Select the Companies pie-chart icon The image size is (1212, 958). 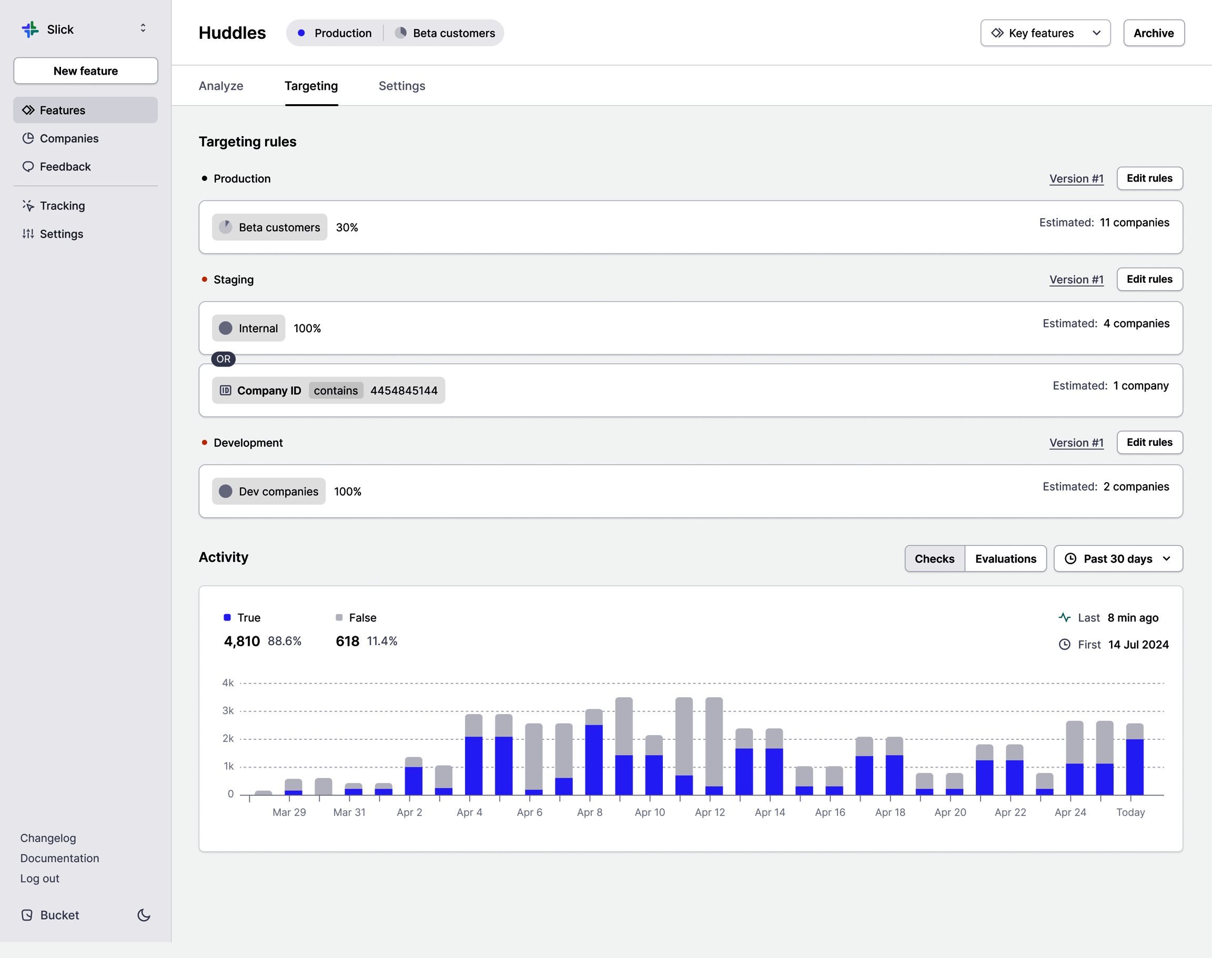(x=28, y=138)
